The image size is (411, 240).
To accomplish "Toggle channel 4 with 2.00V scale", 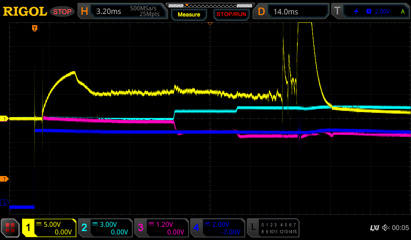I will pyautogui.click(x=218, y=228).
